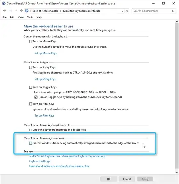Enable Turn on Mouse Keys checkbox
This screenshot has width=179, height=184.
click(30, 41)
